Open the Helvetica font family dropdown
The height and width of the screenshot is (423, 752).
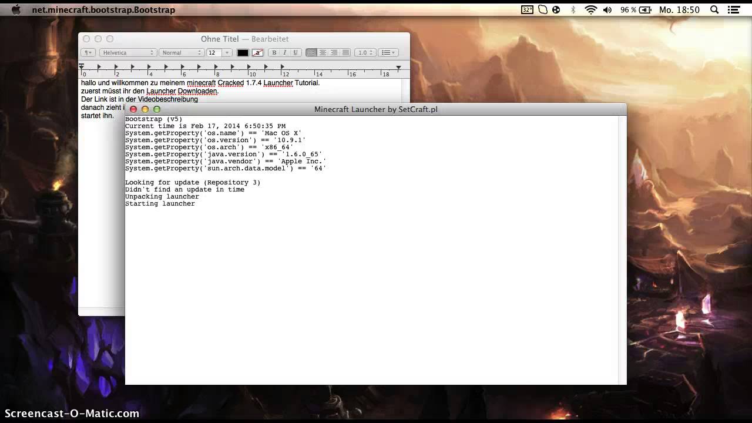tap(127, 53)
